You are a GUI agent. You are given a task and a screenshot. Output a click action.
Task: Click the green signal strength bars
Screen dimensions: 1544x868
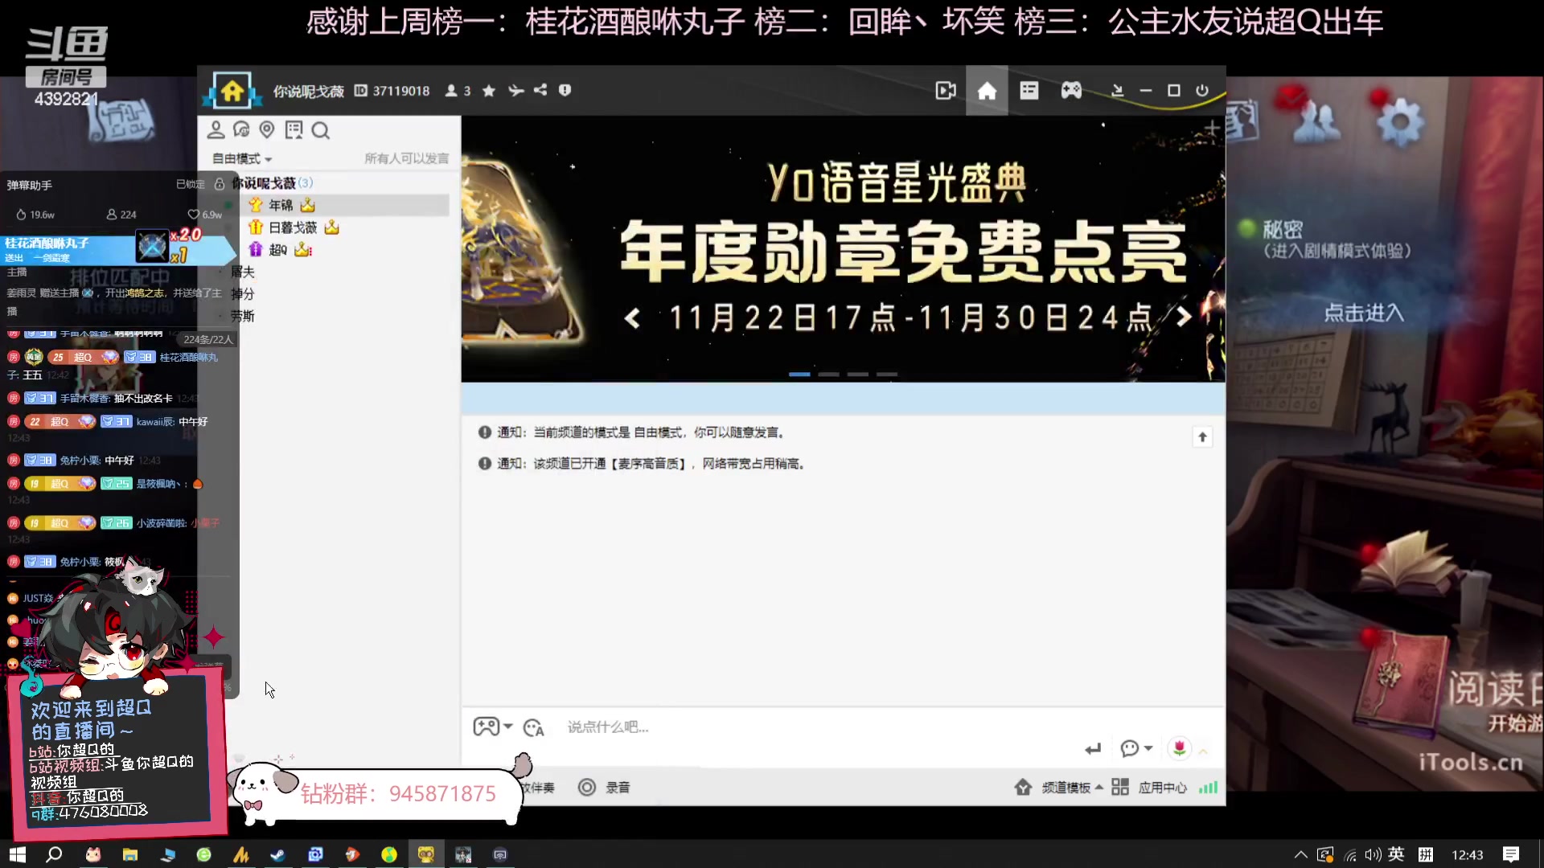1208,788
